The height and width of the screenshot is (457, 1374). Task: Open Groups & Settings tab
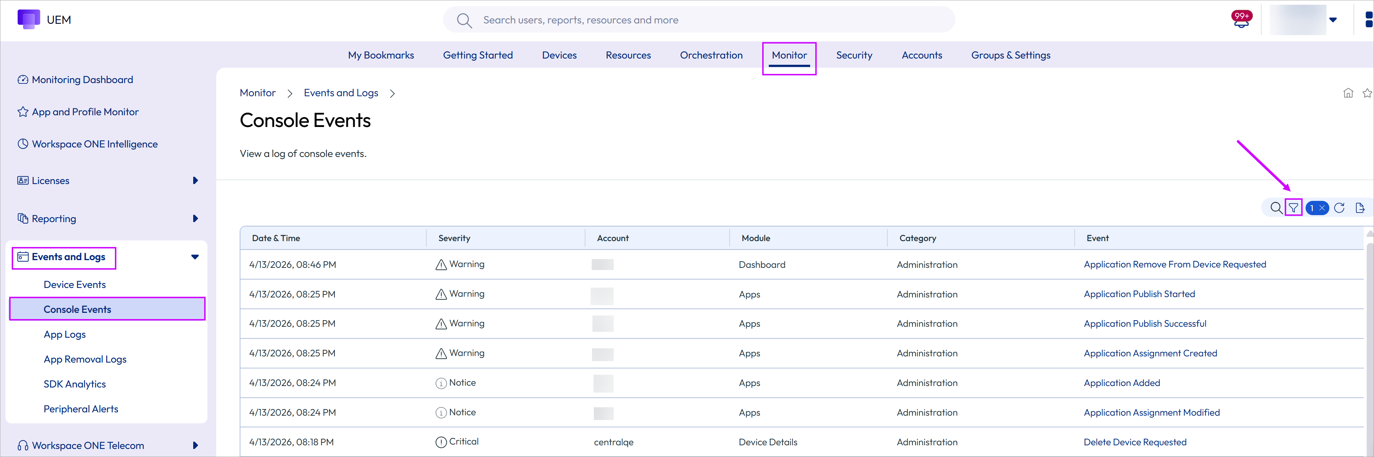click(x=1011, y=56)
